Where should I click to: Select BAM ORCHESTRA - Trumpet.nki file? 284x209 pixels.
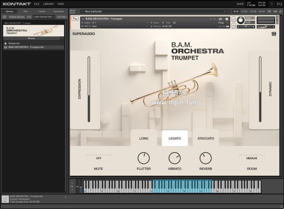(x=33, y=47)
